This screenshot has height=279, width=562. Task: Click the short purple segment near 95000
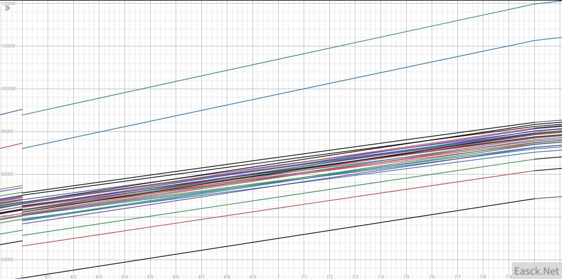[11, 112]
